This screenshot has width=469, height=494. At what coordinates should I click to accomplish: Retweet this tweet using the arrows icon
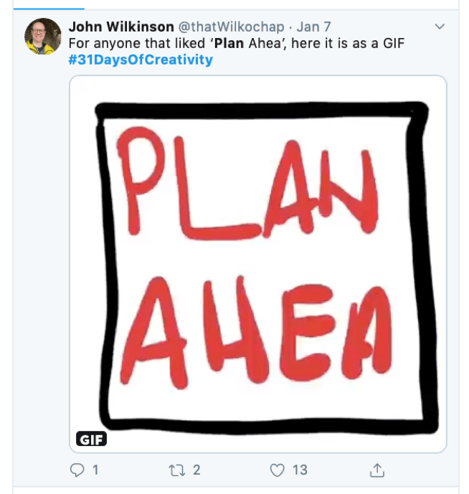click(177, 470)
